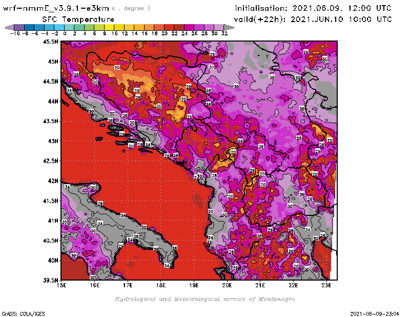Click the orange 14 to 16 legend swatch

click(139, 27)
